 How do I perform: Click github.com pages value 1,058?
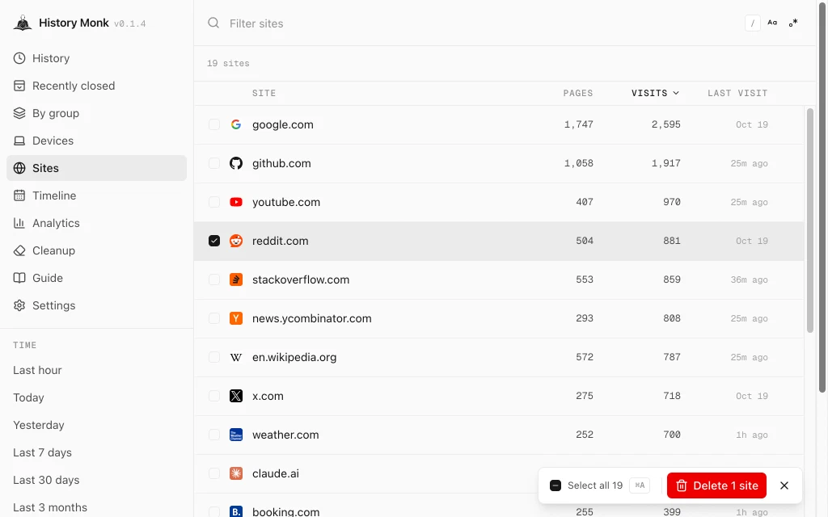coord(579,163)
